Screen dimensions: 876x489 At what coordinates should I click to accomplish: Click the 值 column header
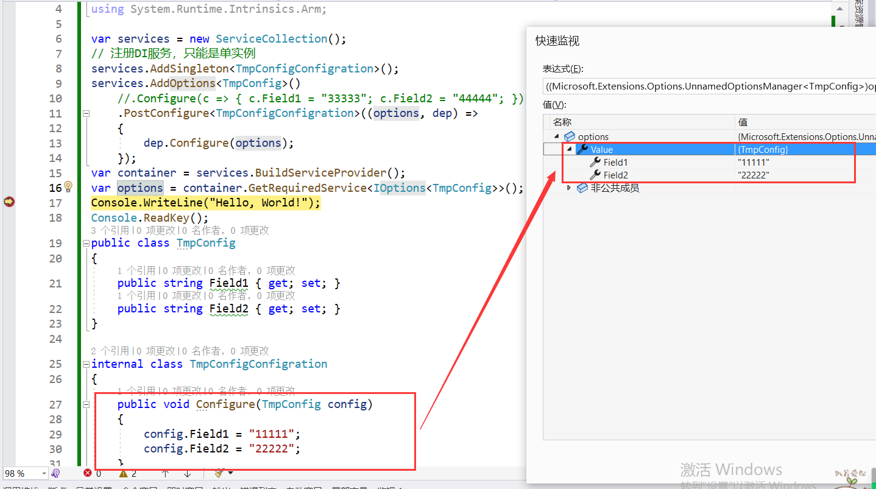point(805,122)
